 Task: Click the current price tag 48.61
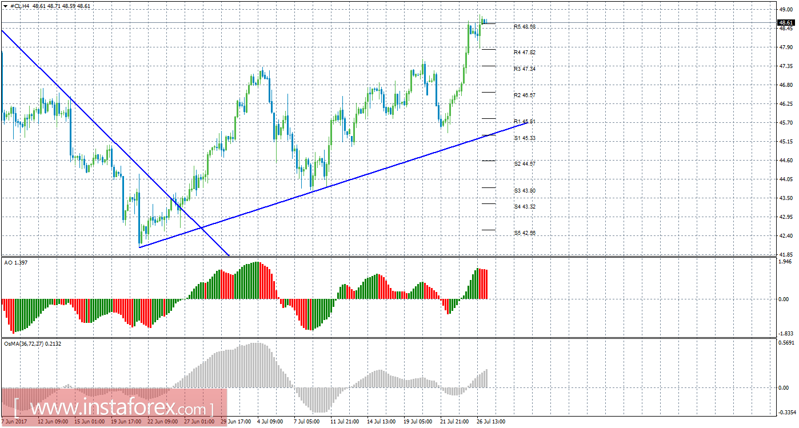click(785, 23)
